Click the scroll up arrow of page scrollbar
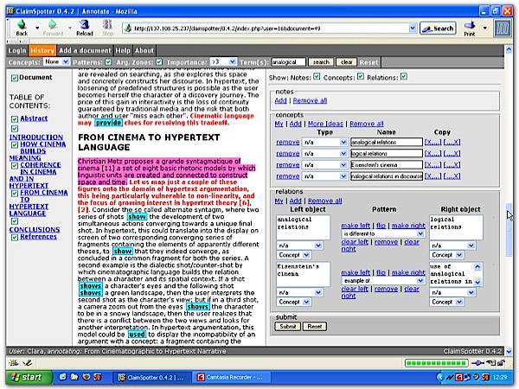 (x=509, y=49)
